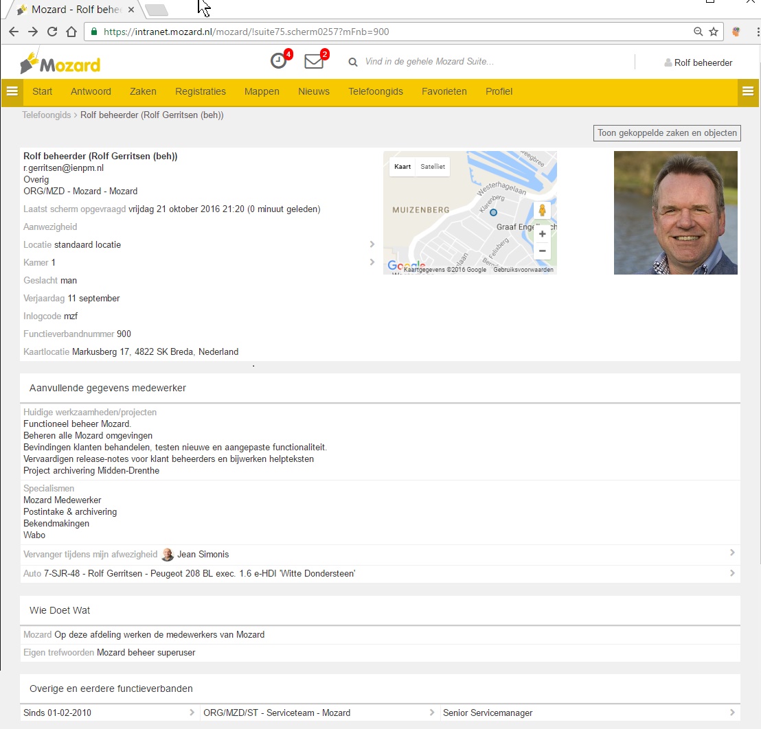This screenshot has width=761, height=729.
Task: Click the zoom magnifier icon in address bar
Action: 698,32
